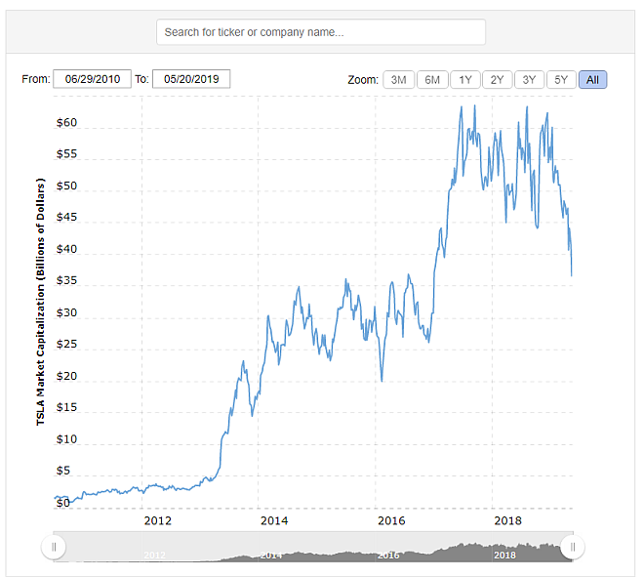Click the 2018 x-axis label on the main chart
This screenshot has height=577, width=644.
505,519
